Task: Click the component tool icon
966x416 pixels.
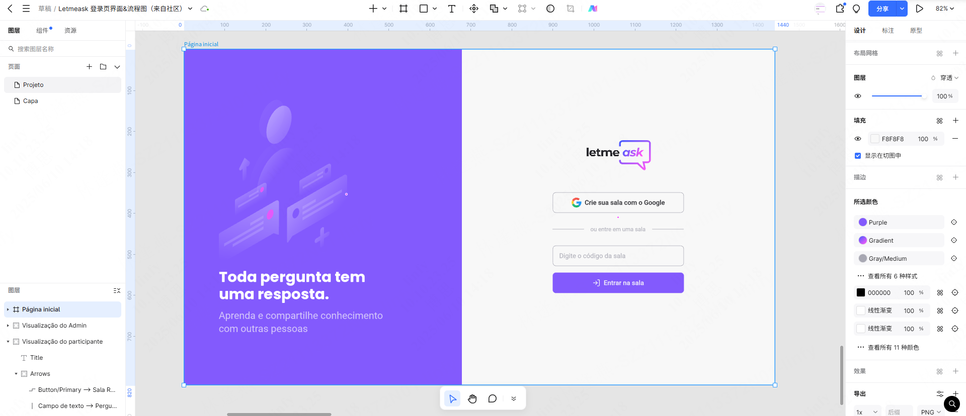Action: point(474,9)
